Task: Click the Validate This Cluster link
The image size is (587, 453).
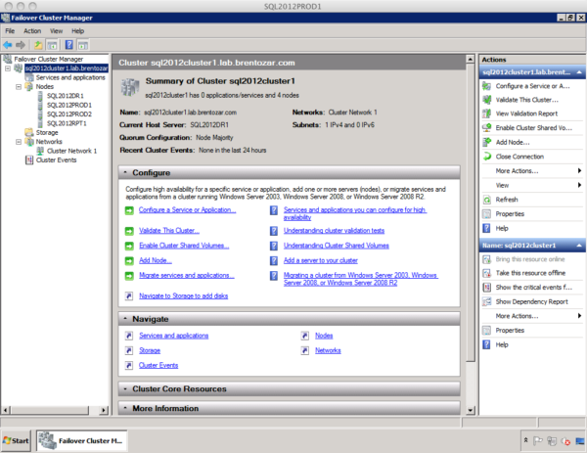Action: [169, 231]
